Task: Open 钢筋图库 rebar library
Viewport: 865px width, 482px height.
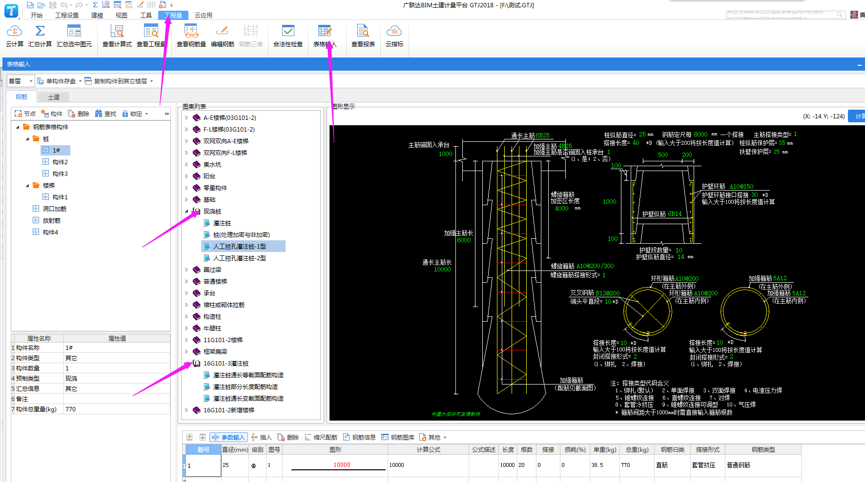Action: tap(398, 437)
